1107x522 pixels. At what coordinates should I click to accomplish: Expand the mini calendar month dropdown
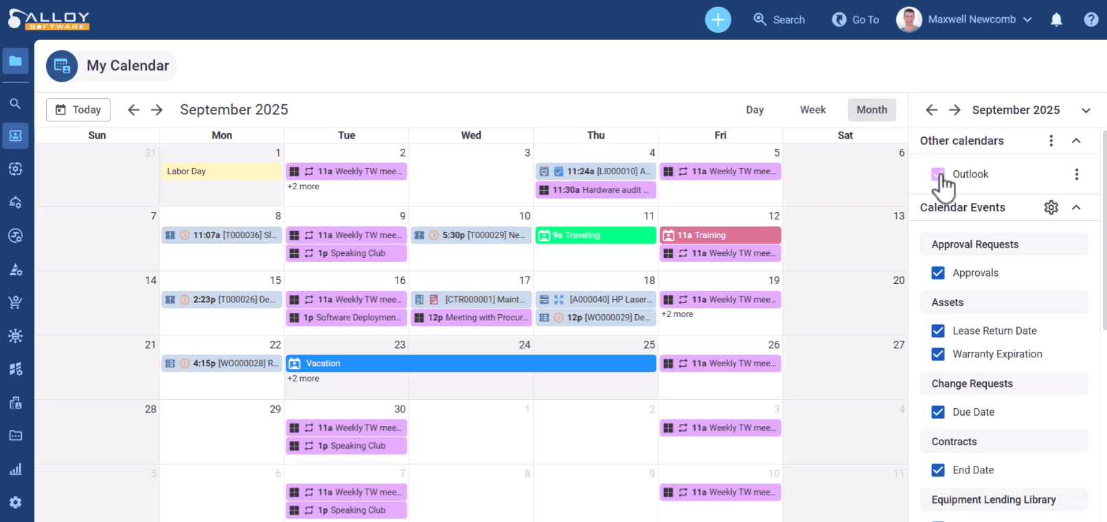point(1086,110)
